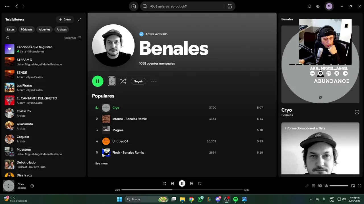Go forward with the right arrow

click(23, 6)
